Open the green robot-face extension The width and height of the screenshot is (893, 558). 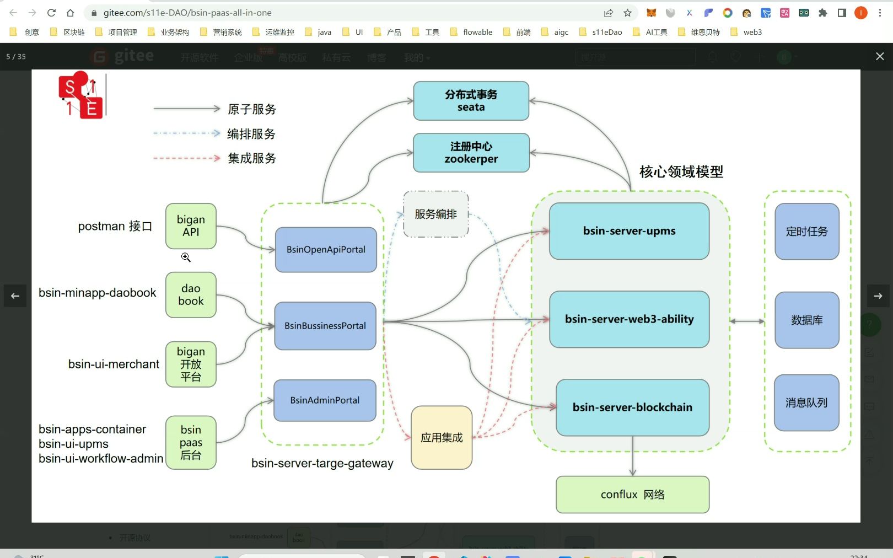tap(804, 13)
